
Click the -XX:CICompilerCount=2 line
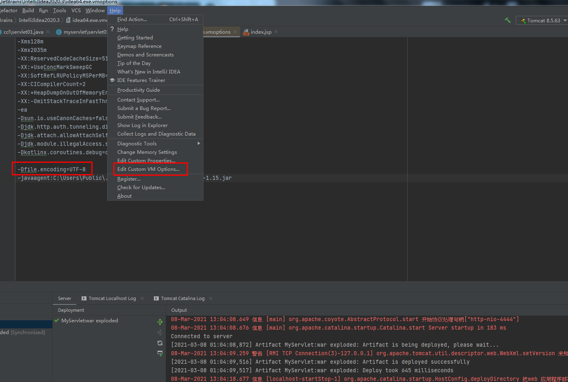click(52, 84)
